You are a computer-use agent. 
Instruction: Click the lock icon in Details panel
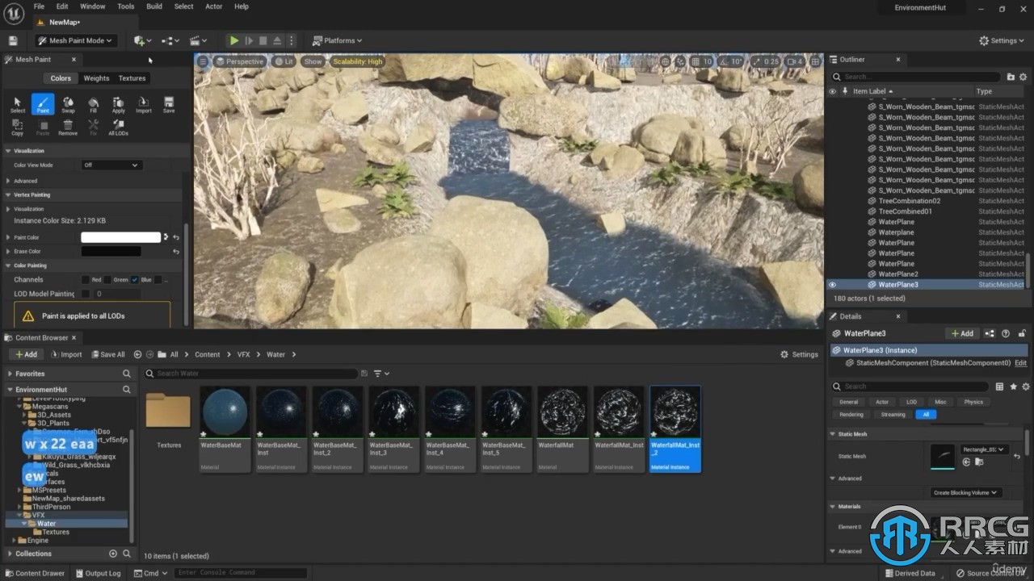(1022, 333)
